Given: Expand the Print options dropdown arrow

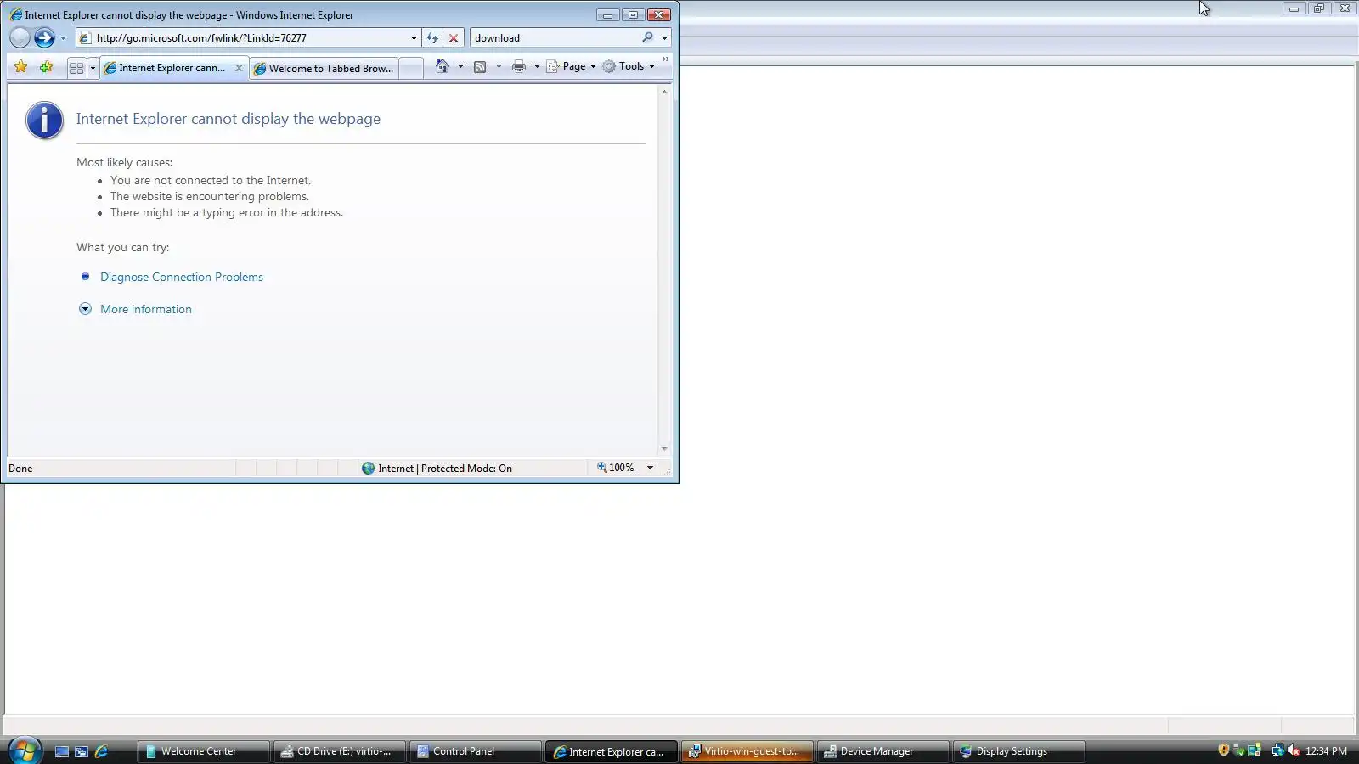Looking at the screenshot, I should pos(537,66).
